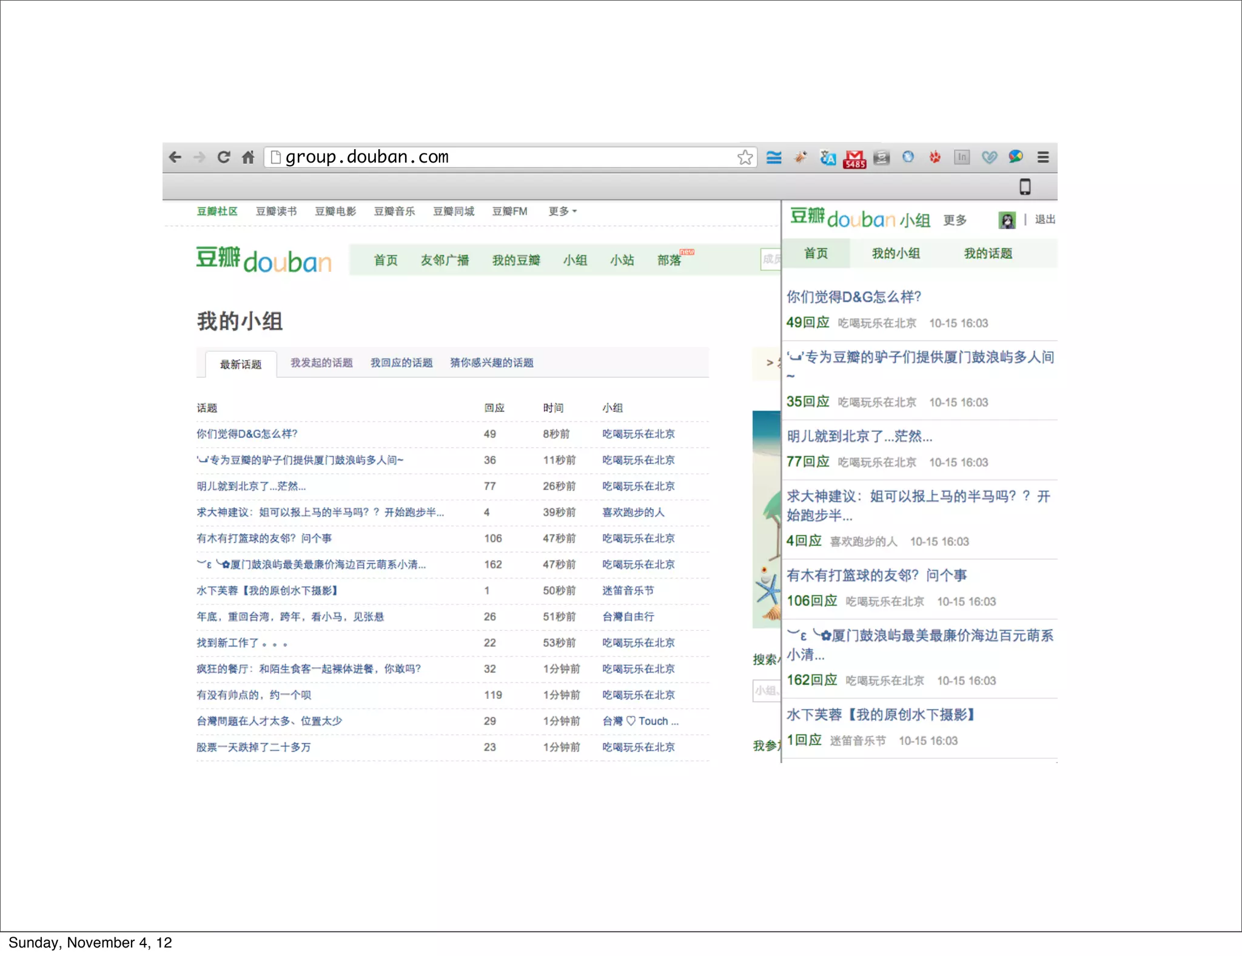Image resolution: width=1242 pixels, height=956 pixels.
Task: Bookmark the page with the star icon
Action: [x=745, y=157]
